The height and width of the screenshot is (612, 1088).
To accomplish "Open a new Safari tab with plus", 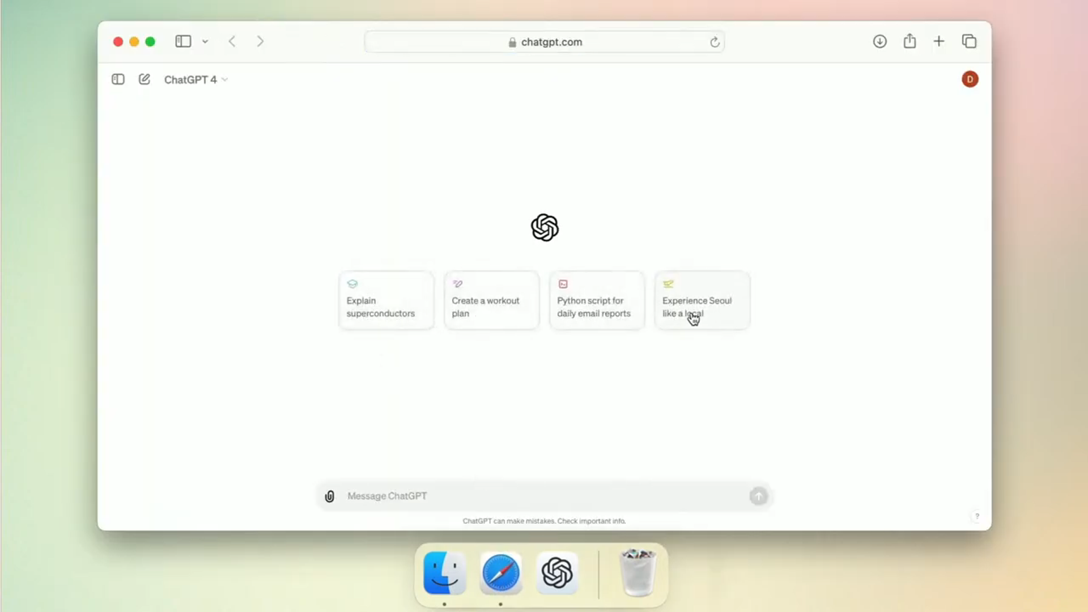I will point(939,41).
